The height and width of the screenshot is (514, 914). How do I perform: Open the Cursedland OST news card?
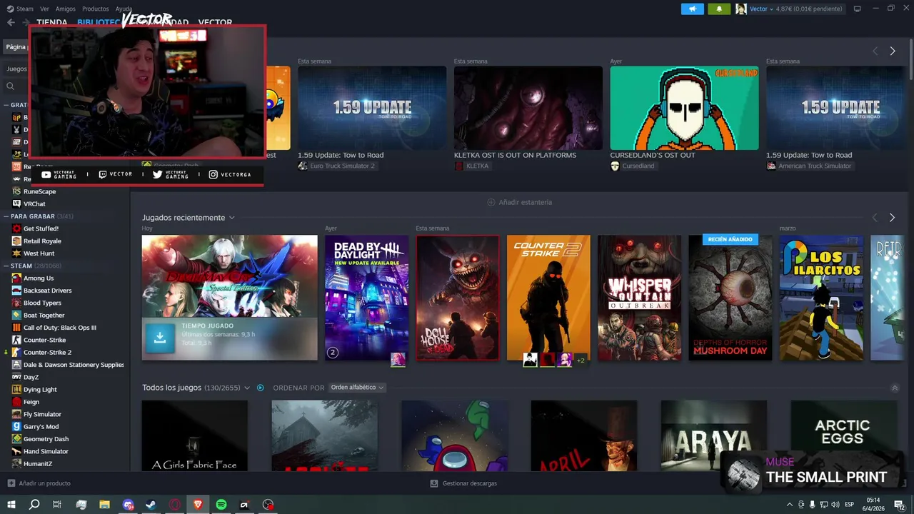pos(684,108)
